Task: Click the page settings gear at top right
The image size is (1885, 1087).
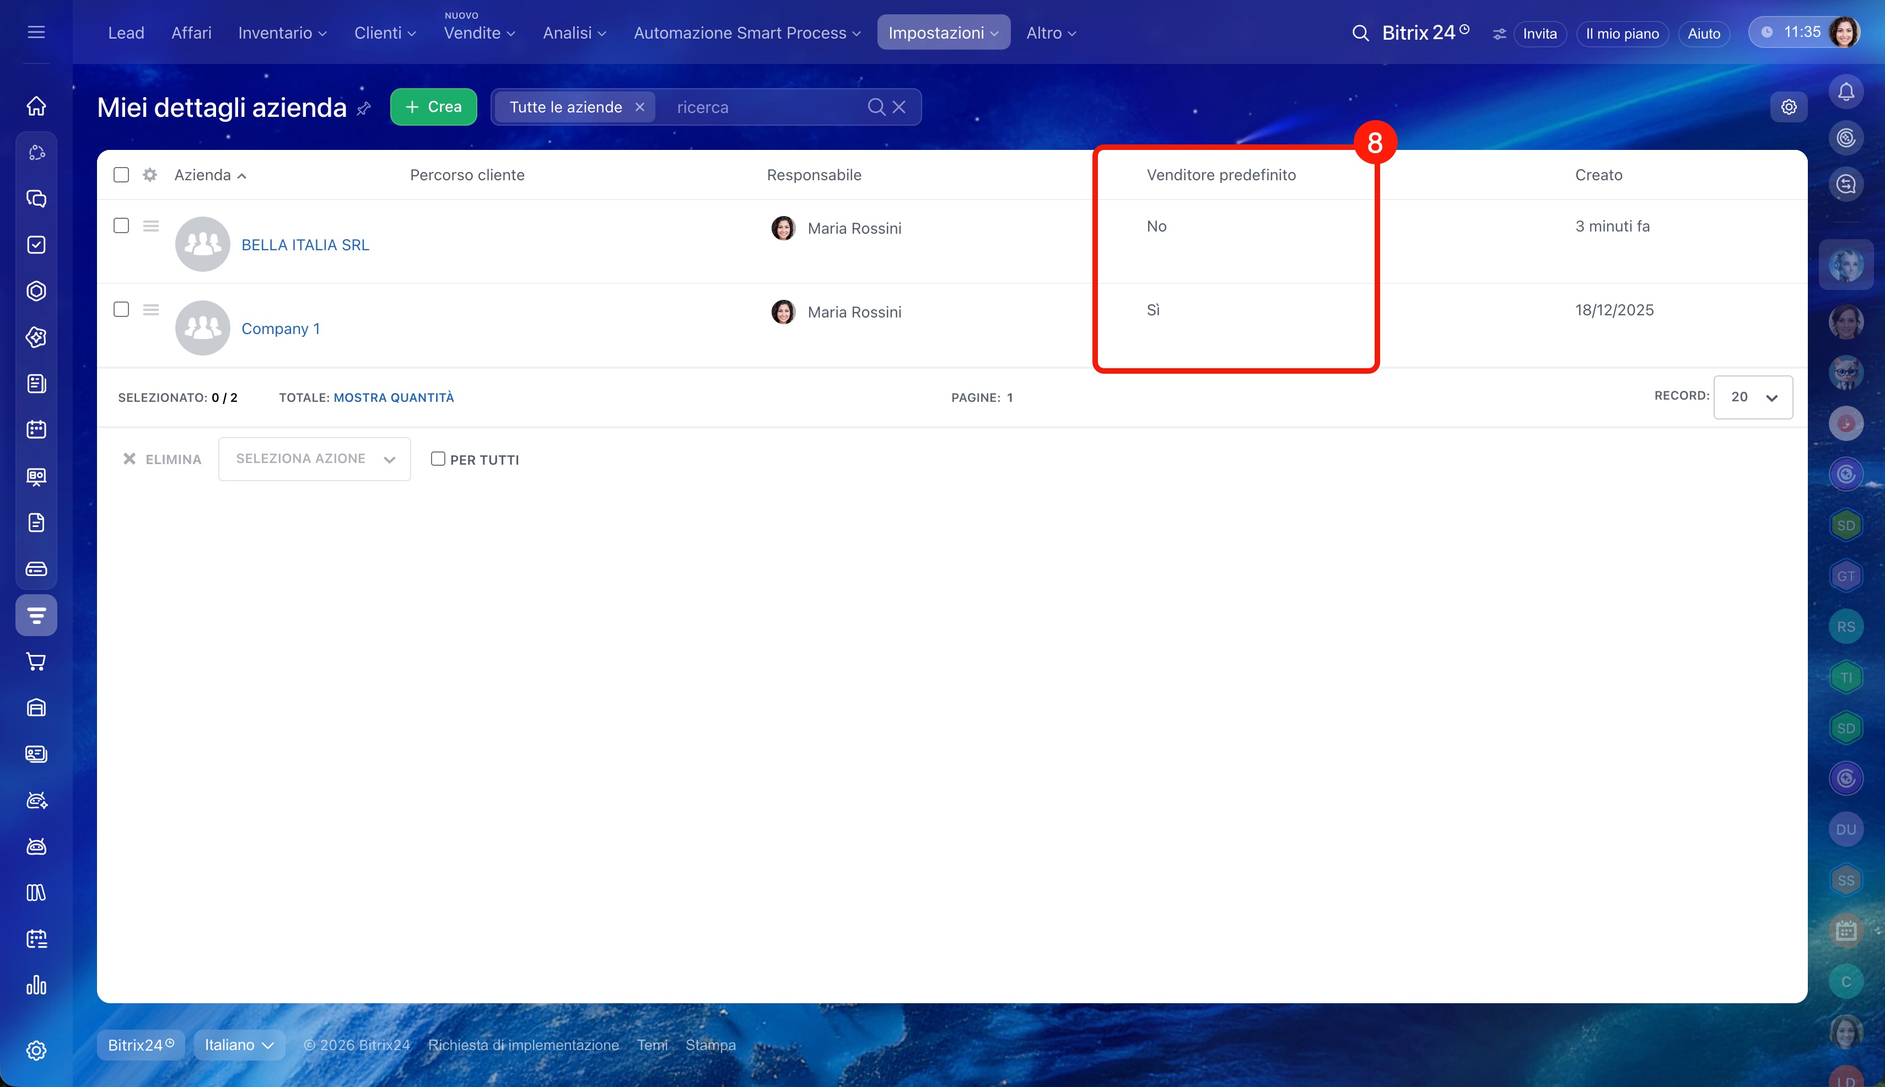Action: 1789,107
